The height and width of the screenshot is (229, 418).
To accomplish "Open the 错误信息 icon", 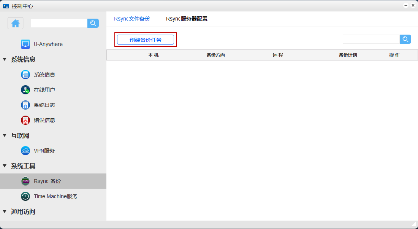I will [25, 120].
